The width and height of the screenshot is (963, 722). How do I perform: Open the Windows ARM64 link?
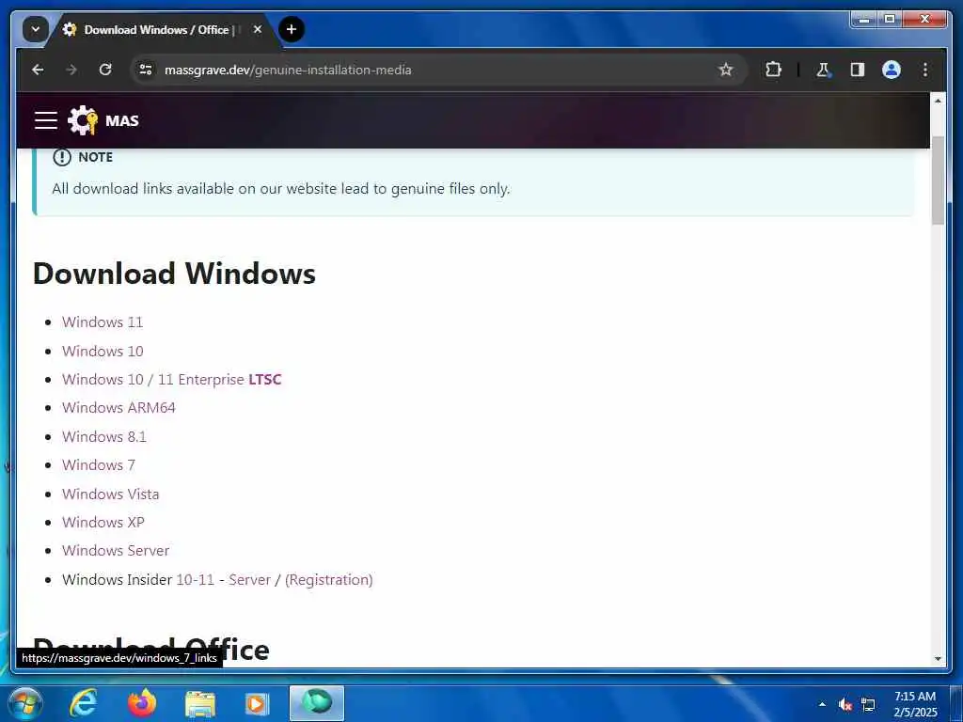118,408
